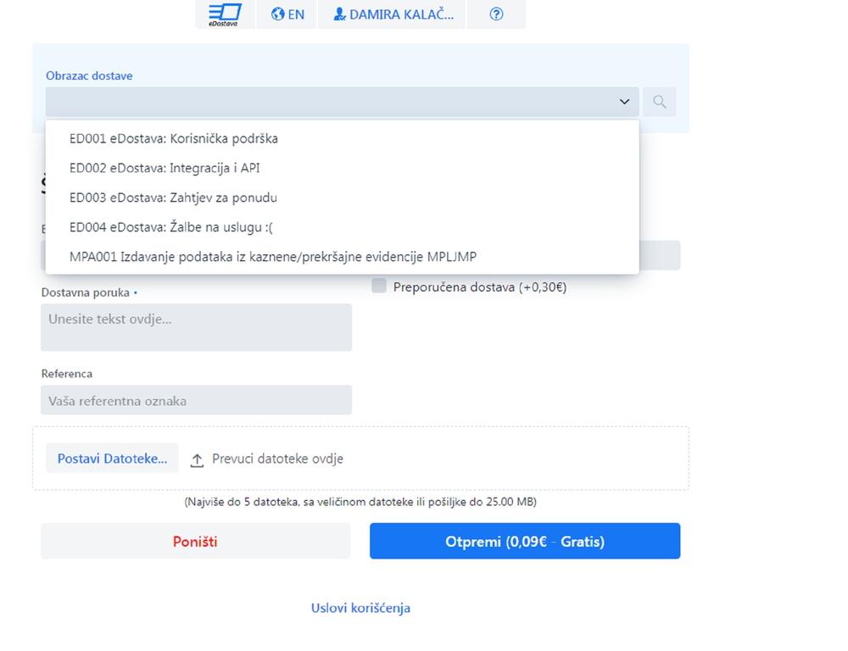Image resolution: width=848 pixels, height=651 pixels.
Task: Open the Damira Kalač user profile menu
Action: pos(393,14)
